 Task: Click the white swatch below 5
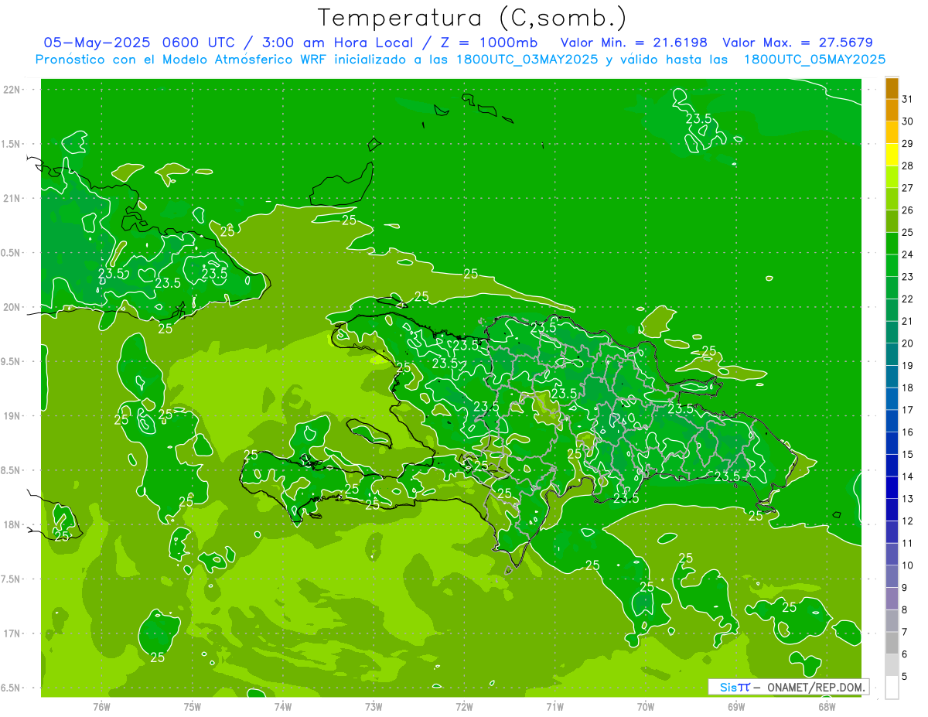[x=892, y=688]
